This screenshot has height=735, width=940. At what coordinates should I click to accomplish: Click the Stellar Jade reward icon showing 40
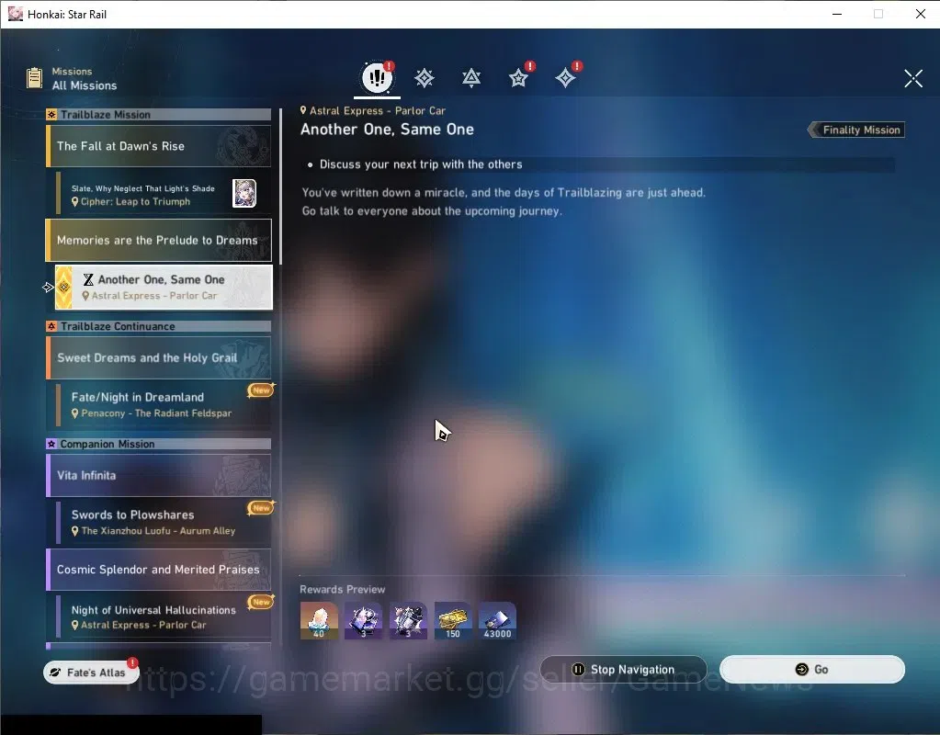click(x=319, y=620)
